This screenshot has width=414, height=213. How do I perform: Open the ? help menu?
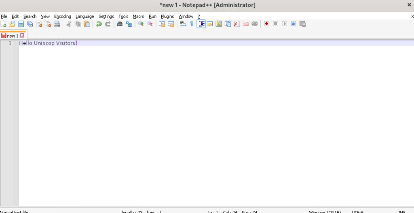199,17
